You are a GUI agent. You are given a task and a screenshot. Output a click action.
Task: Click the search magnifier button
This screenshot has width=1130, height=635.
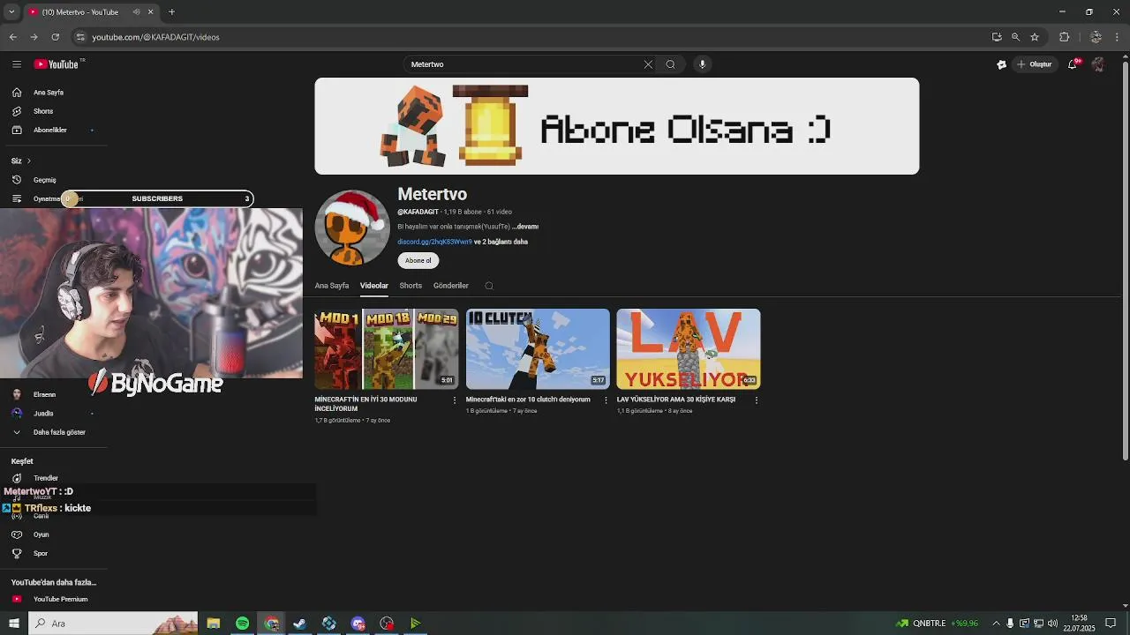(x=671, y=64)
